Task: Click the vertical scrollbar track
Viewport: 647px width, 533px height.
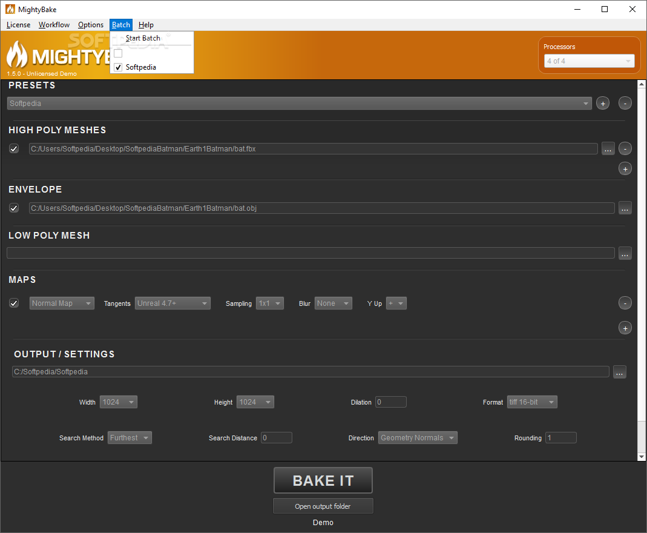Action: 642,437
